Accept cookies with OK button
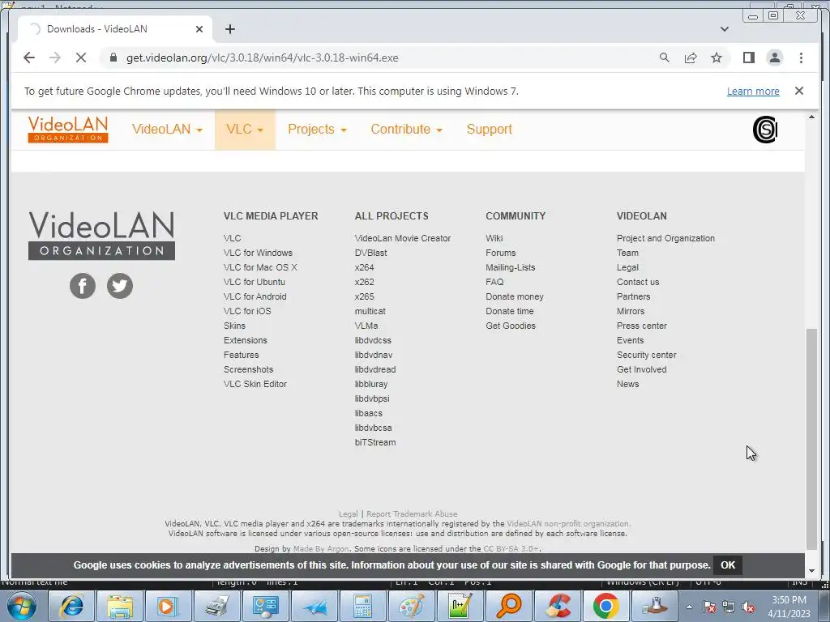 [x=727, y=564]
